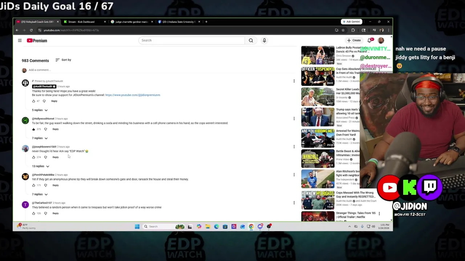The height and width of the screenshot is (261, 465).
Task: Like the pinned @AuditTheAudit comment
Action: [x=33, y=101]
